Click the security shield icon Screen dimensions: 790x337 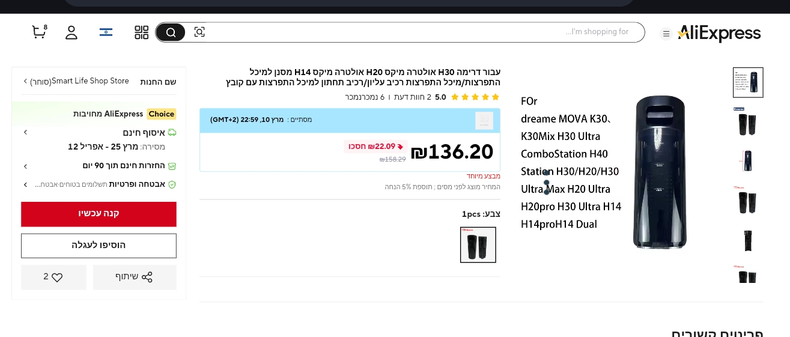point(172,184)
